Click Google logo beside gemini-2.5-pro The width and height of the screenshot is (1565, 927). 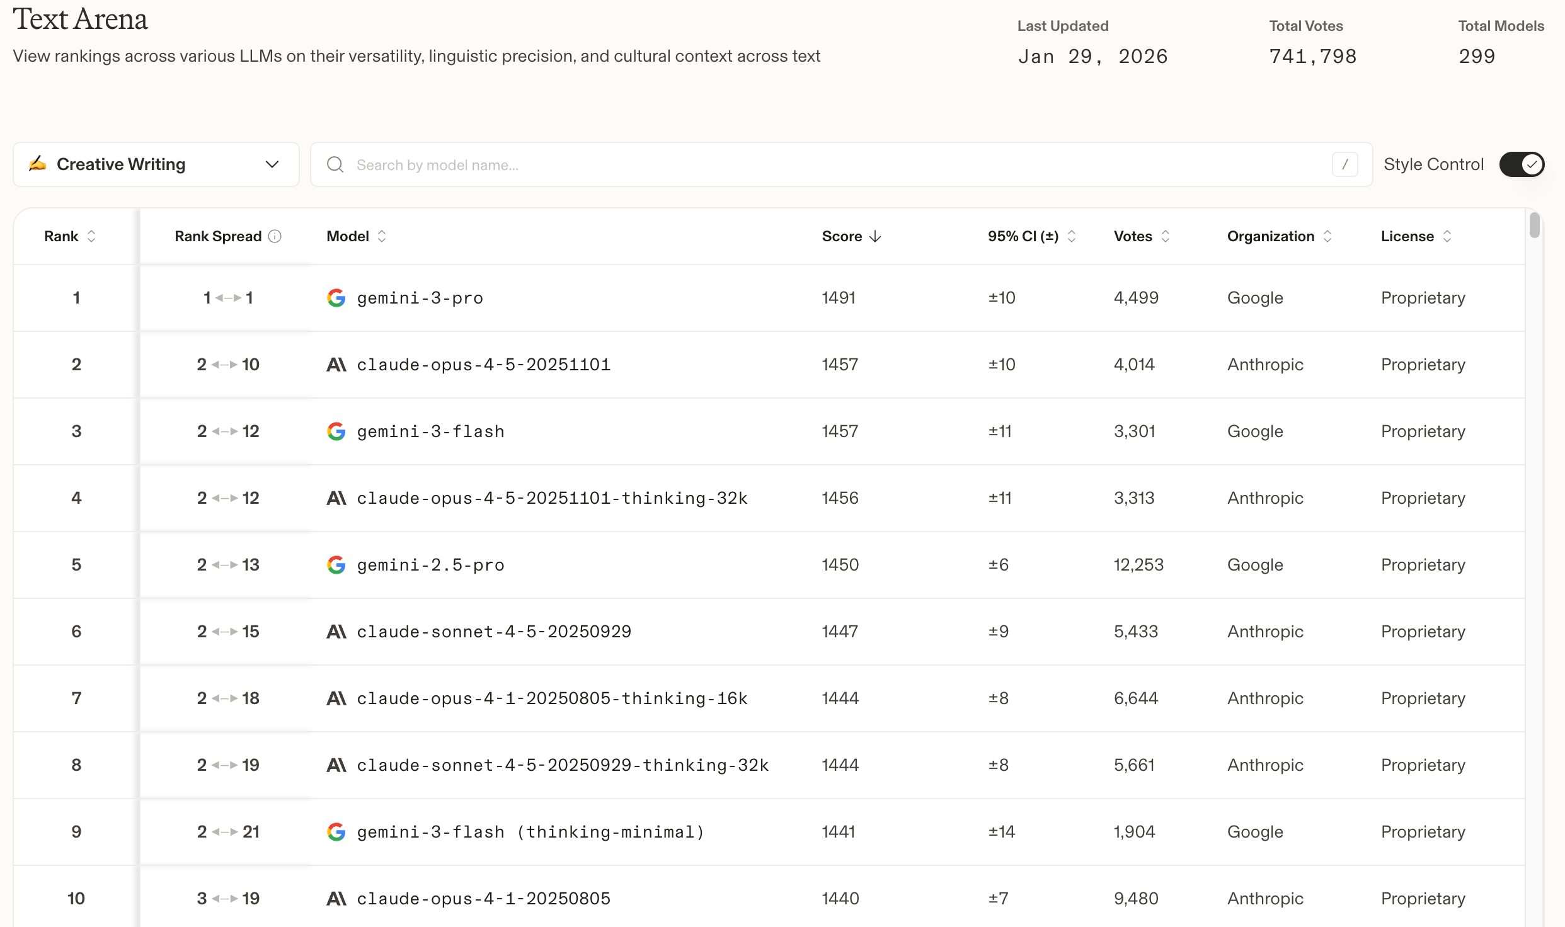(336, 565)
